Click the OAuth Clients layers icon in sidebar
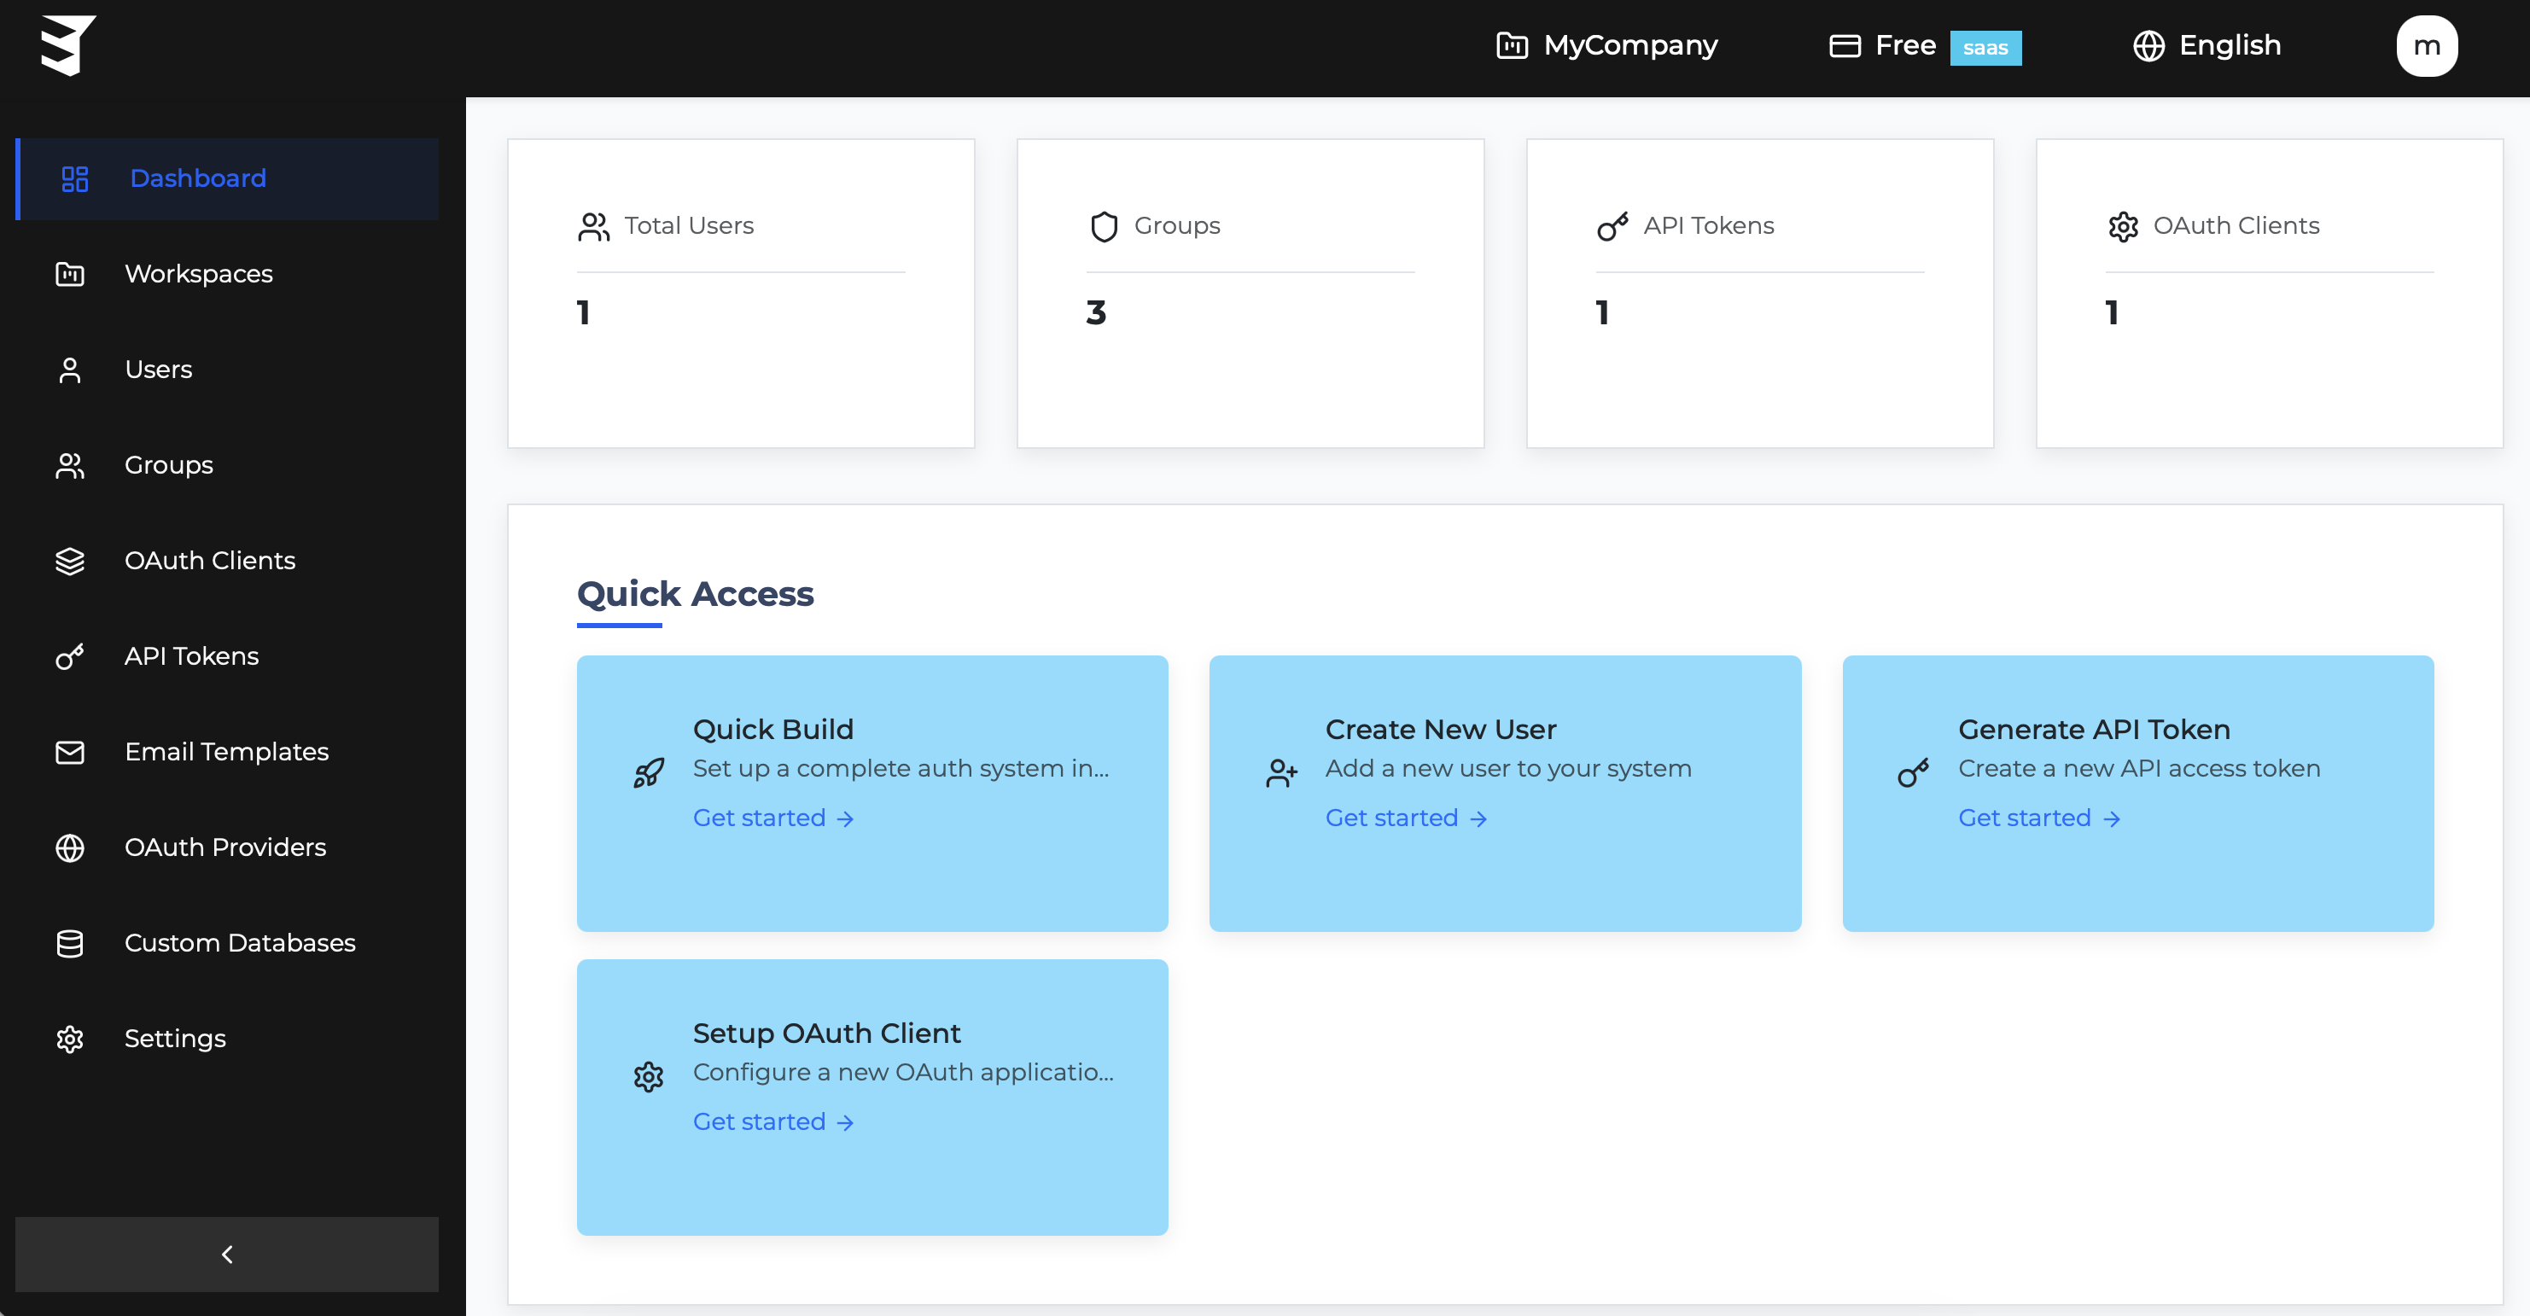 [x=70, y=561]
